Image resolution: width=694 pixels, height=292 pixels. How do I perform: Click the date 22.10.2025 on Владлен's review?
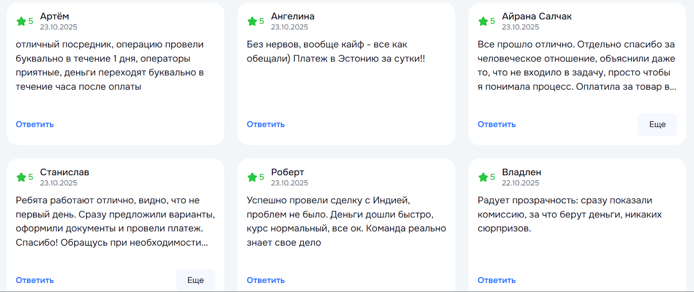[x=520, y=183]
